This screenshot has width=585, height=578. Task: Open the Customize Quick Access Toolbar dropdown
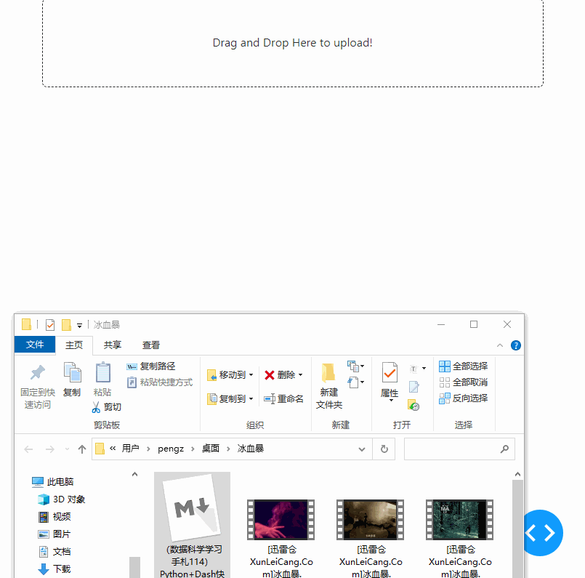[79, 326]
